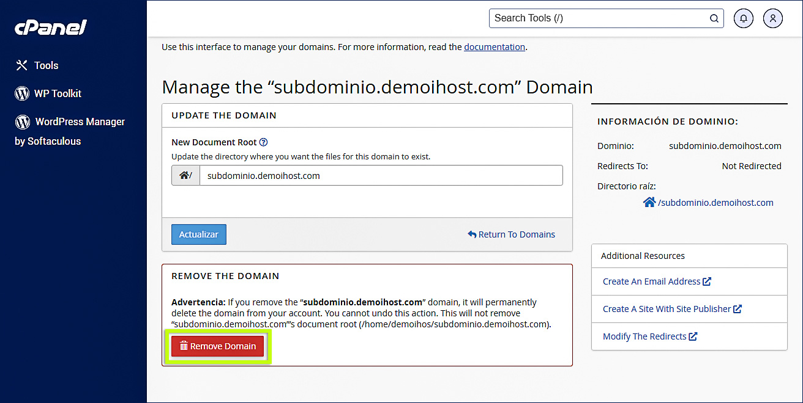The height and width of the screenshot is (403, 803).
Task: Open Tools in the sidebar
Action: pos(37,65)
